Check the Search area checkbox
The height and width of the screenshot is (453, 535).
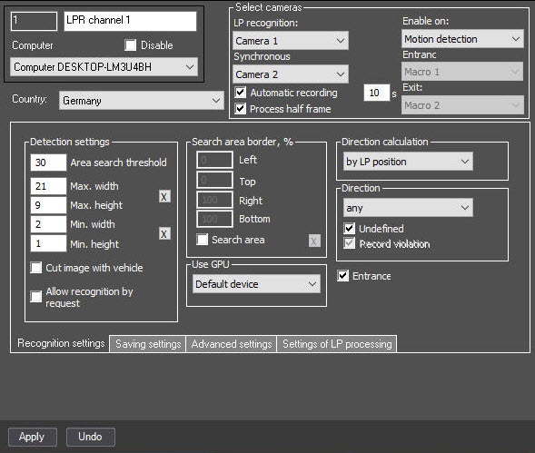[x=202, y=240]
